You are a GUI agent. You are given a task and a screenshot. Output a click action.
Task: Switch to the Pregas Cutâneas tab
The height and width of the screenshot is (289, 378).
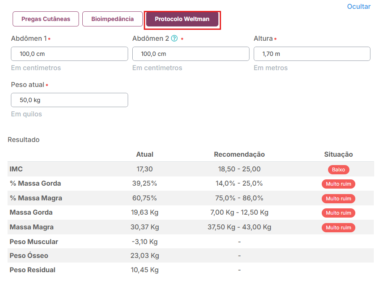[x=46, y=19]
